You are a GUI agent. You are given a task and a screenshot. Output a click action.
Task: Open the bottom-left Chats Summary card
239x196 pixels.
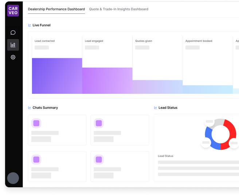click(57, 166)
